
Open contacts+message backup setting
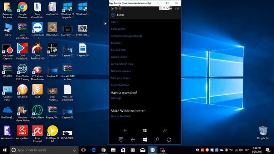126,36
